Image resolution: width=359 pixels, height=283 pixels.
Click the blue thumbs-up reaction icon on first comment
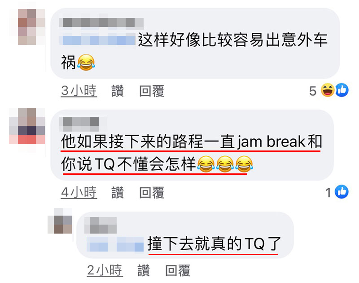pos(342,90)
